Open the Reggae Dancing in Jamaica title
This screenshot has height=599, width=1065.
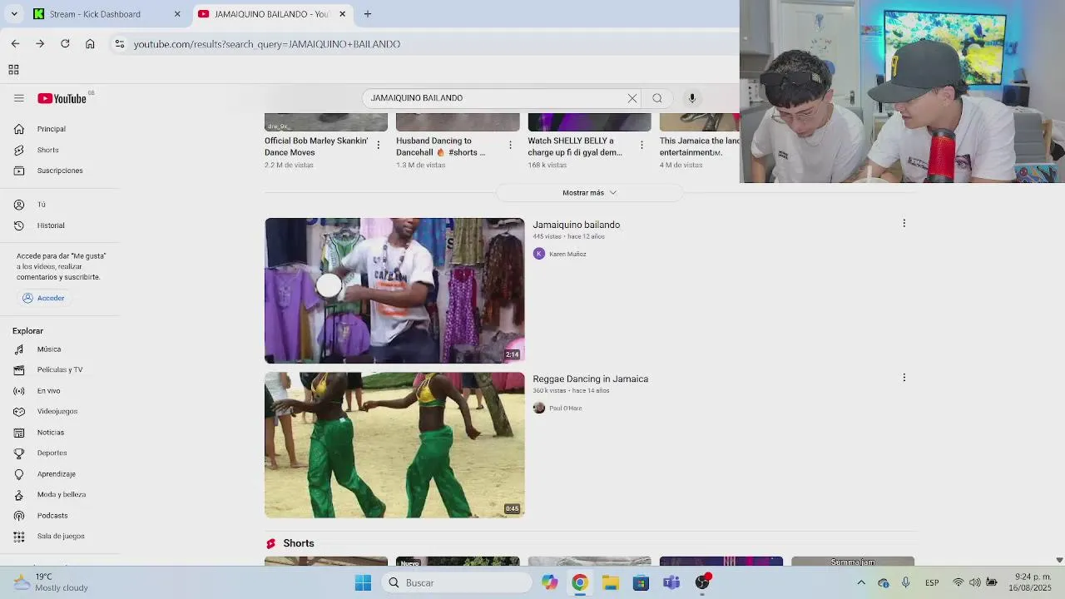[x=590, y=379]
